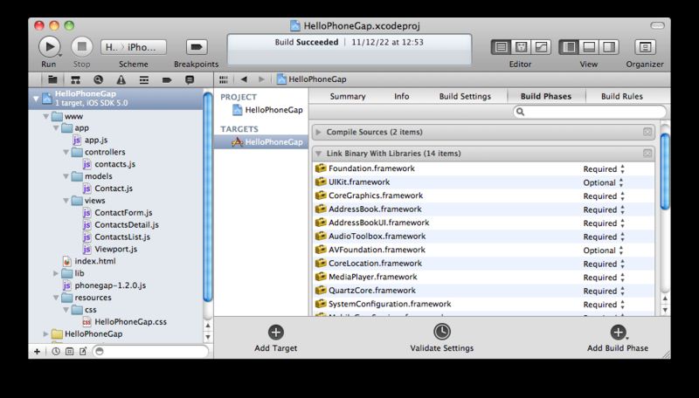Collapse the HelloPhoneGap project root
Screen dimensions: 699x398
pyautogui.click(x=36, y=99)
